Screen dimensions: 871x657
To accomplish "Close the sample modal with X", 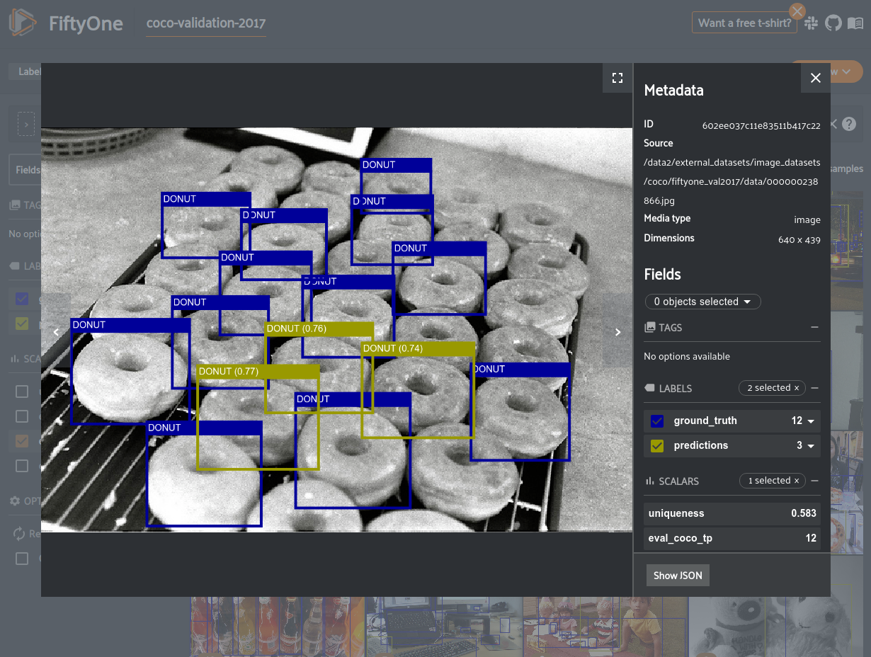I will coord(815,78).
